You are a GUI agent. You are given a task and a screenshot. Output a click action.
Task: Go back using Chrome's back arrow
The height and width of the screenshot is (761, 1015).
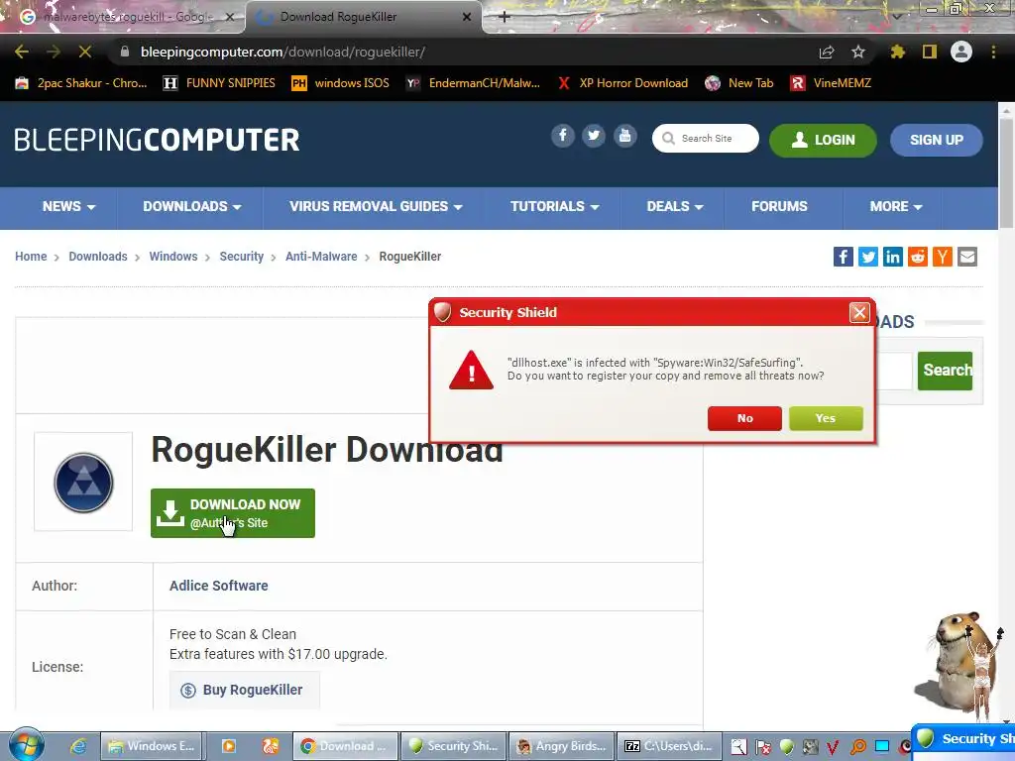(22, 52)
